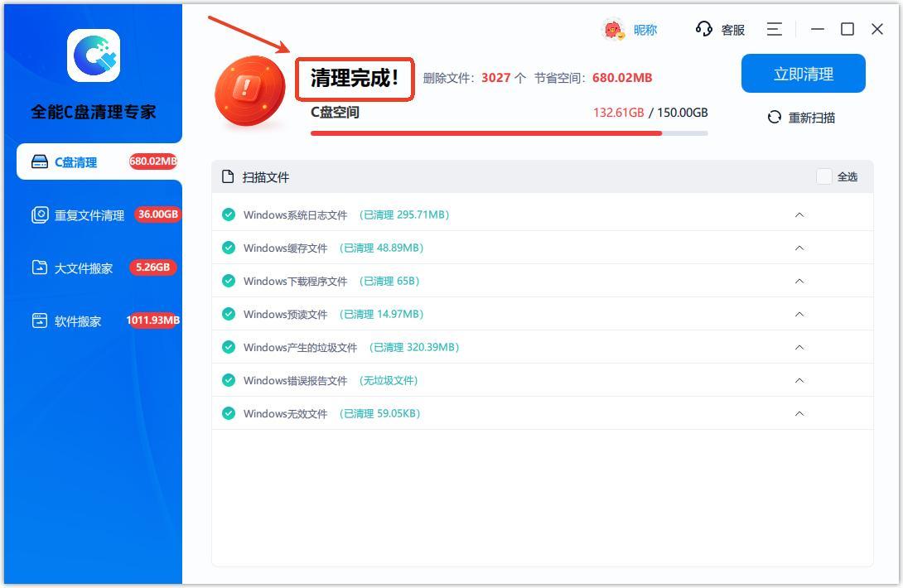The width and height of the screenshot is (903, 588).
Task: Toggle the 全选 select-all checkbox
Action: point(823,176)
